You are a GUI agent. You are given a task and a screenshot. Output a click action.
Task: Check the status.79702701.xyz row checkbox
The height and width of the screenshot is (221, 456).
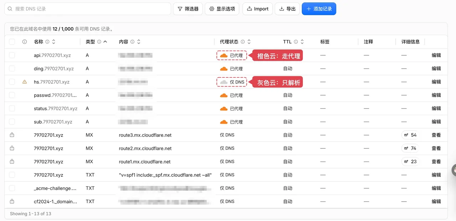click(12, 108)
